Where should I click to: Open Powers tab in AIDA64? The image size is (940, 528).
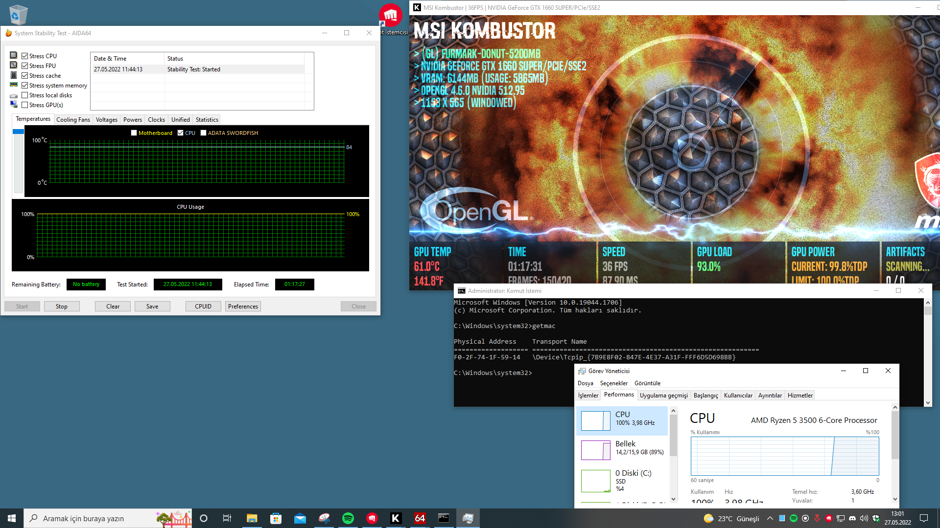[x=132, y=120]
